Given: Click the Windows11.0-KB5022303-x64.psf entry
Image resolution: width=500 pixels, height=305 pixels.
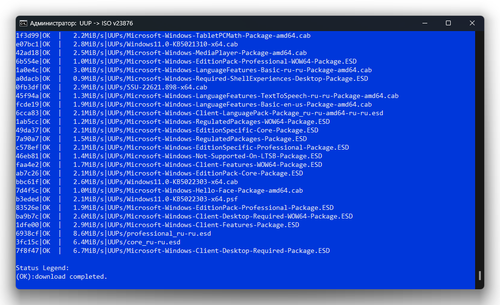Looking at the screenshot, I should point(127,199).
